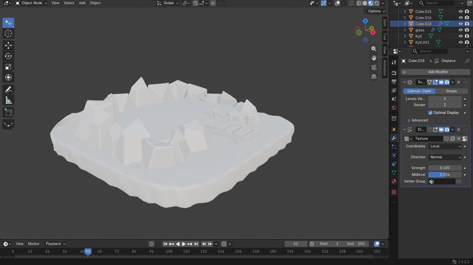Screen dimensions: 473x265
Task: Open Coordinates Local dropdown
Action: point(445,146)
